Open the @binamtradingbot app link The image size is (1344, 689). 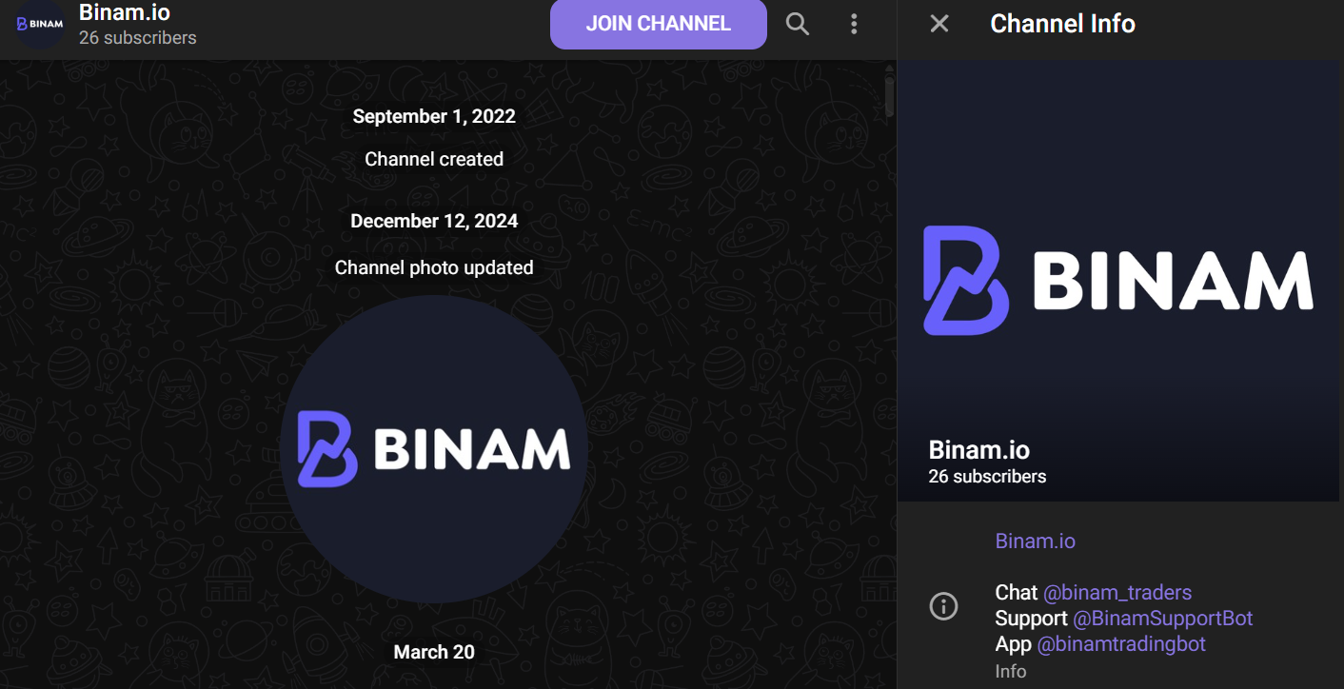coord(1121,644)
